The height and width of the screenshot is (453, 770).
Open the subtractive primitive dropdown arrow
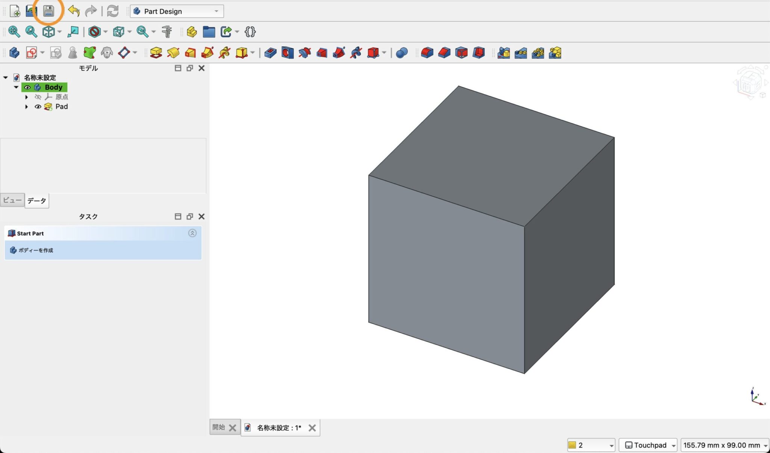(x=384, y=53)
